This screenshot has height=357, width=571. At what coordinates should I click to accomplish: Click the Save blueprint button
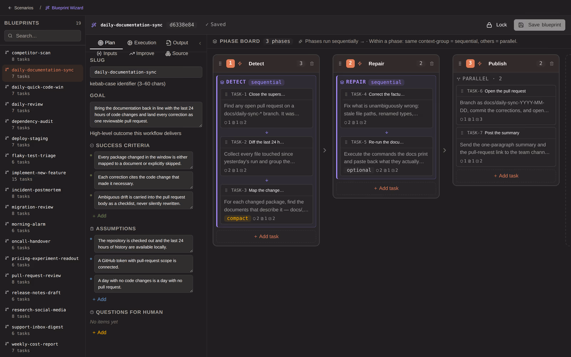[x=539, y=25]
